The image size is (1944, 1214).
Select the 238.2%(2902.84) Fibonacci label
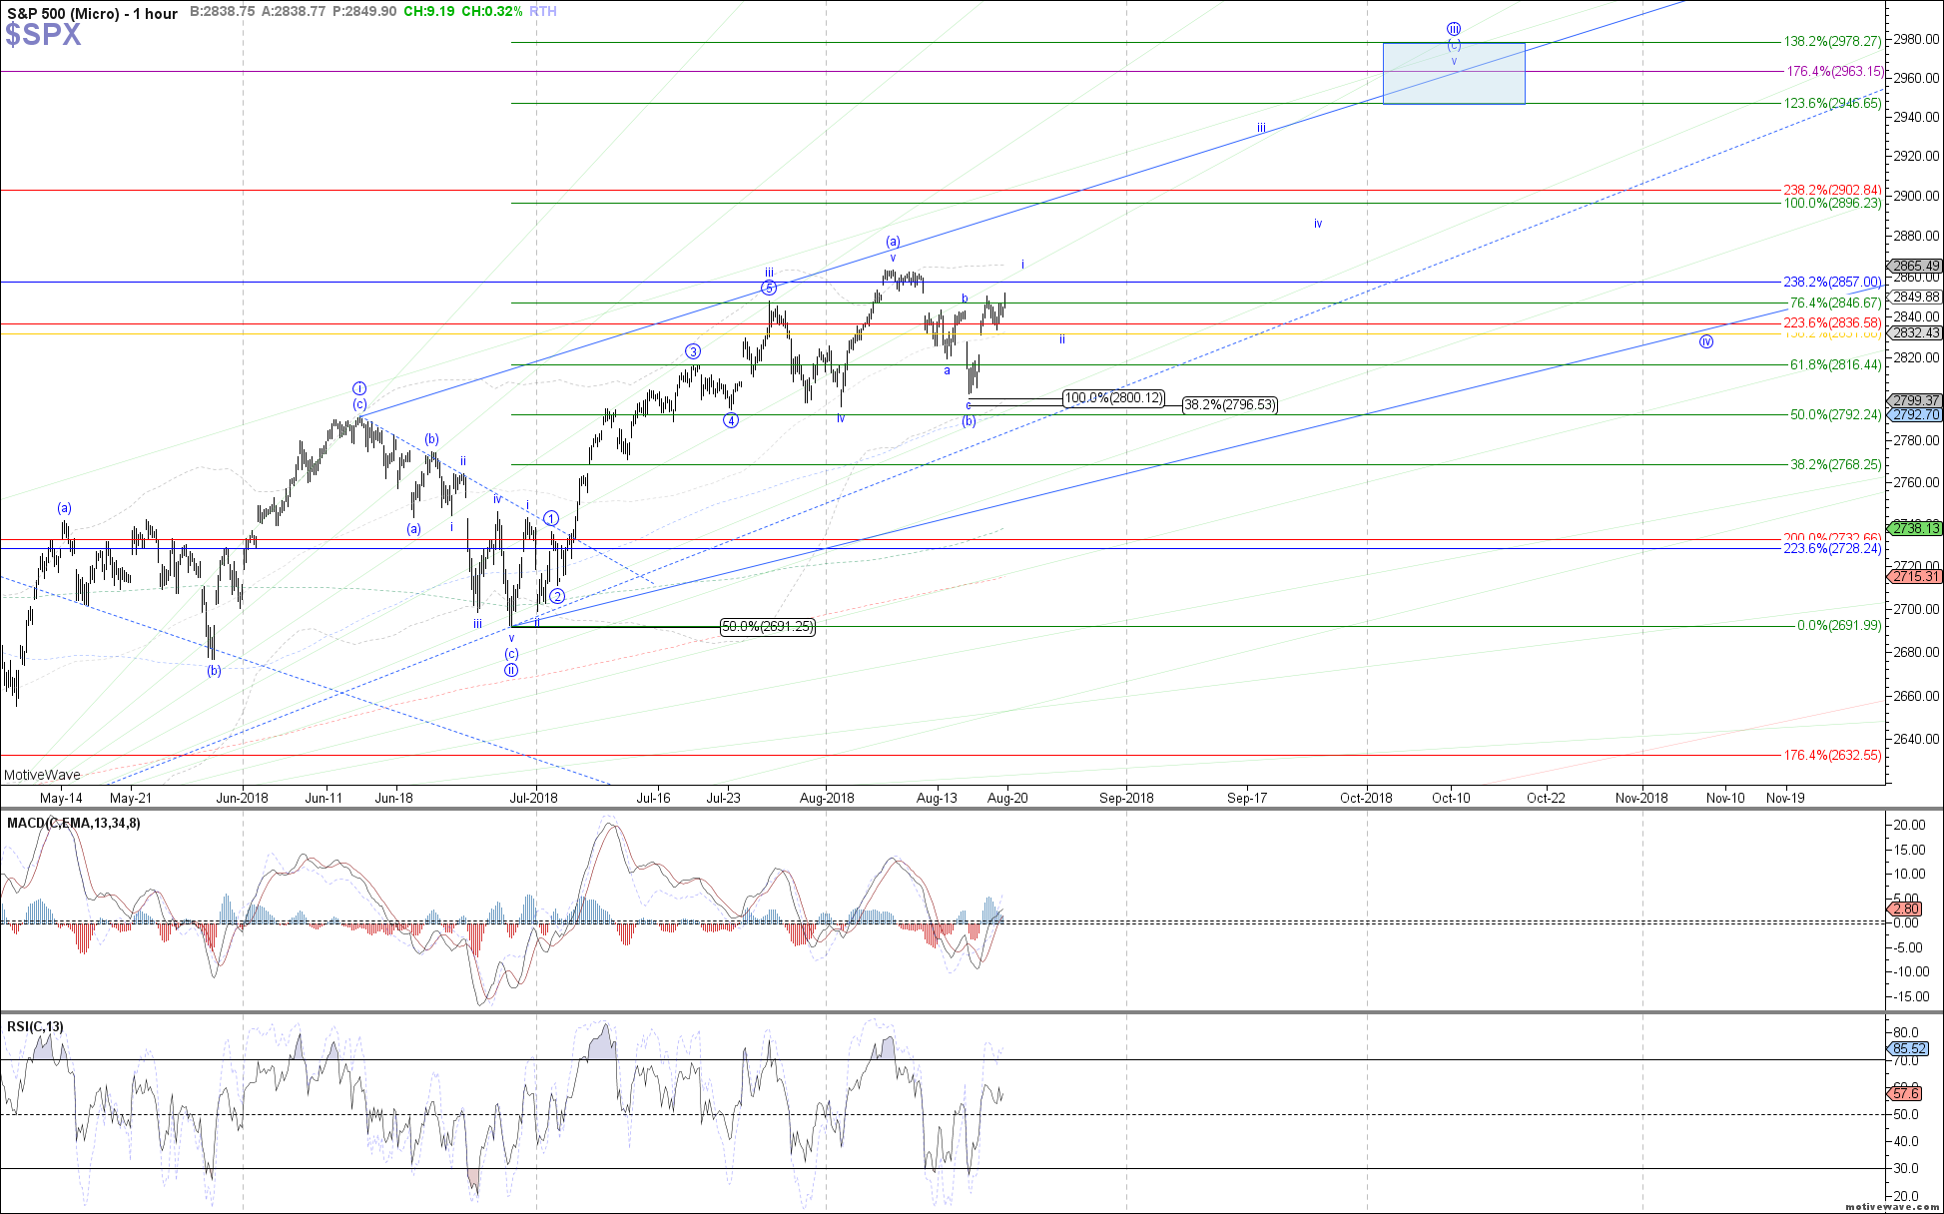1832,190
